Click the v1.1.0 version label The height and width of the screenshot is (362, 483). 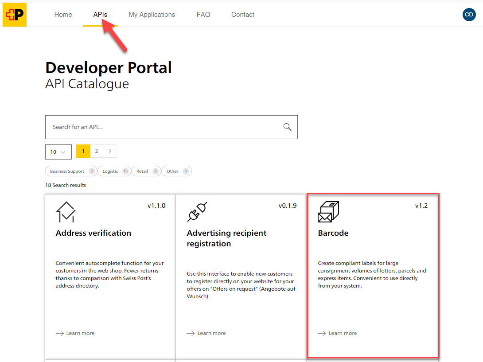coord(156,206)
